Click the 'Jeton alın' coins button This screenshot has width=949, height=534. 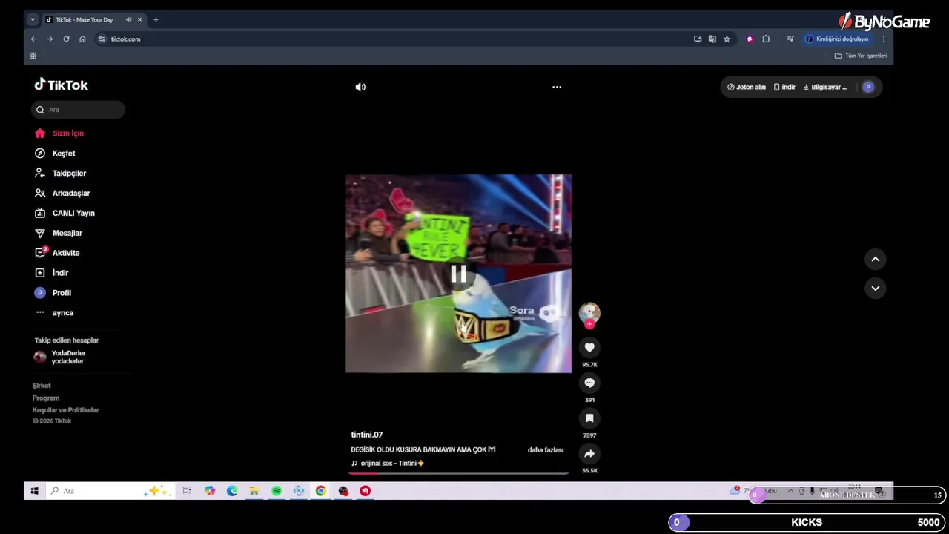(746, 87)
